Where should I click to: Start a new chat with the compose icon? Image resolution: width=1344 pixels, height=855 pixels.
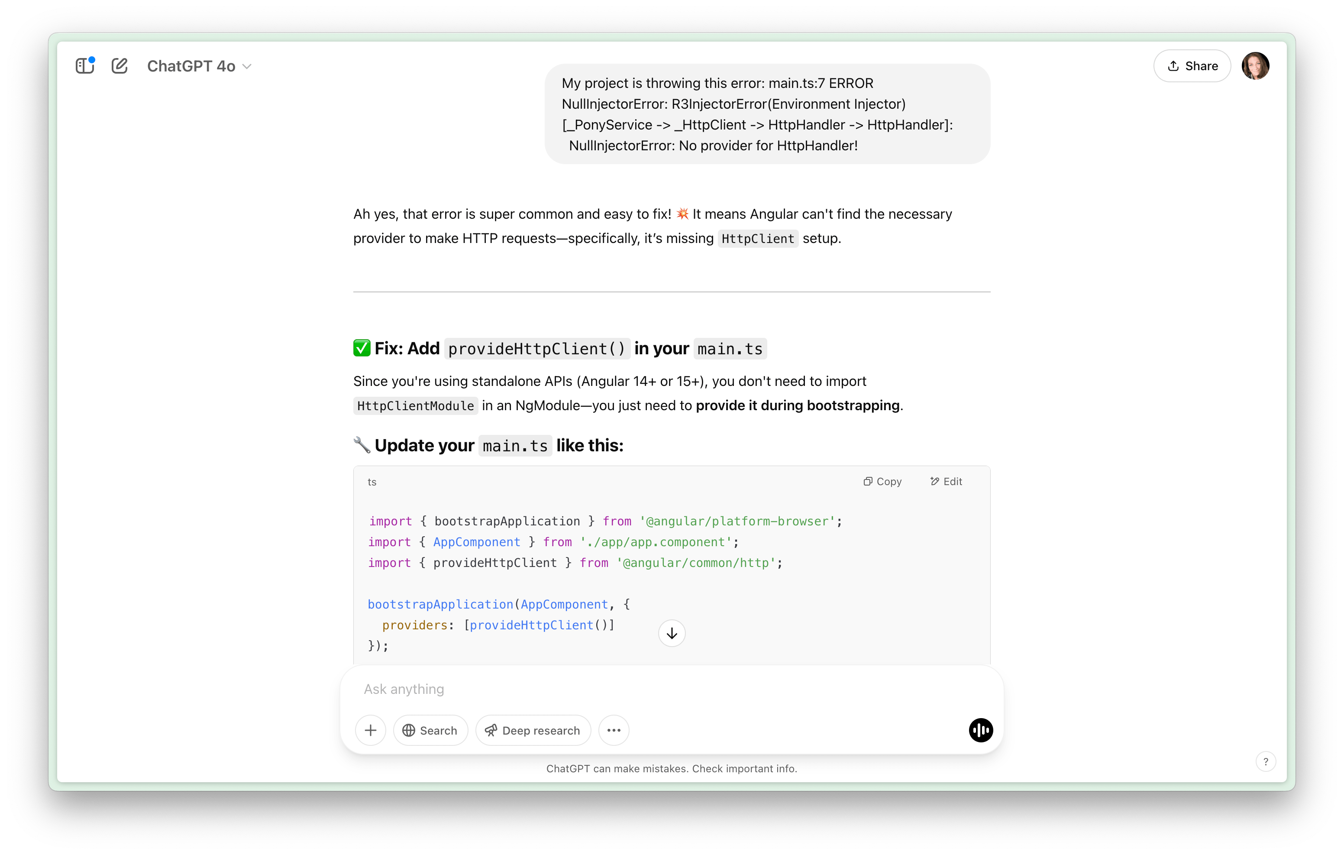click(120, 66)
